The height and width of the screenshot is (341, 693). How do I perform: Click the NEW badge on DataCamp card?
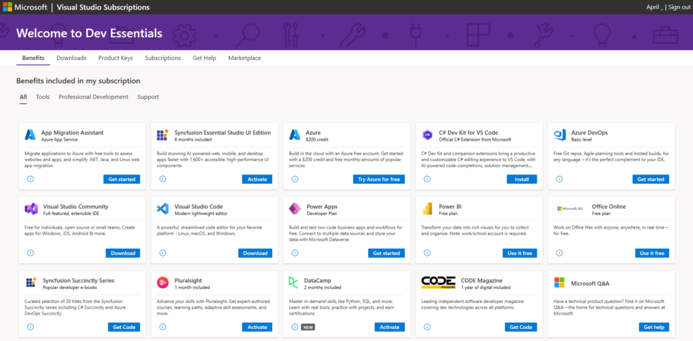click(307, 327)
